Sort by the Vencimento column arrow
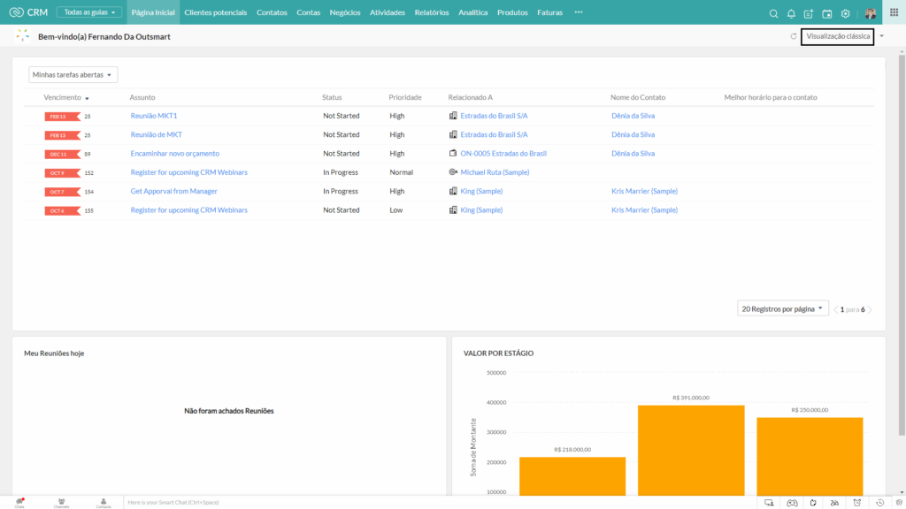This screenshot has height=509, width=906. pos(88,98)
